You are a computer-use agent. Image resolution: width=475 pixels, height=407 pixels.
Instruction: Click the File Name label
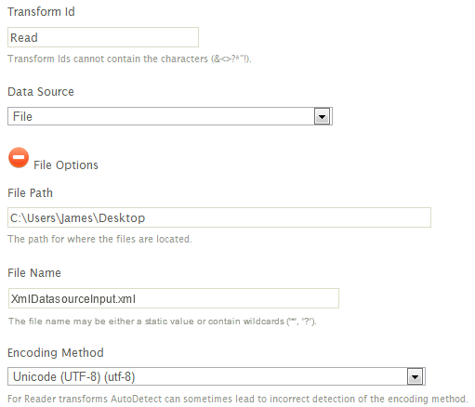[x=34, y=273]
